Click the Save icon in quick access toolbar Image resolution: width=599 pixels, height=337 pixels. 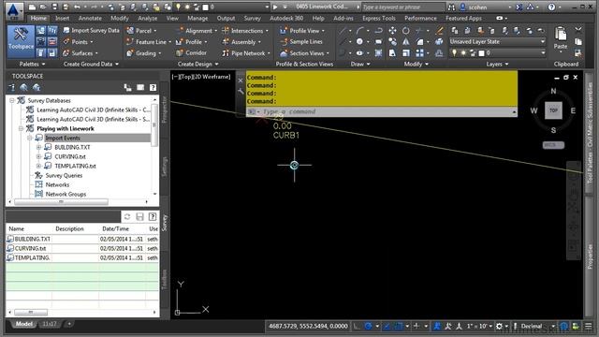(x=54, y=7)
